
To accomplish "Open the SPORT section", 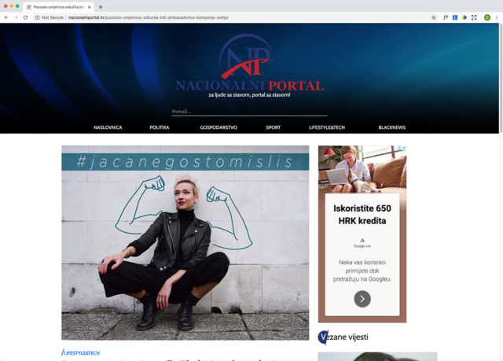I will pos(273,127).
